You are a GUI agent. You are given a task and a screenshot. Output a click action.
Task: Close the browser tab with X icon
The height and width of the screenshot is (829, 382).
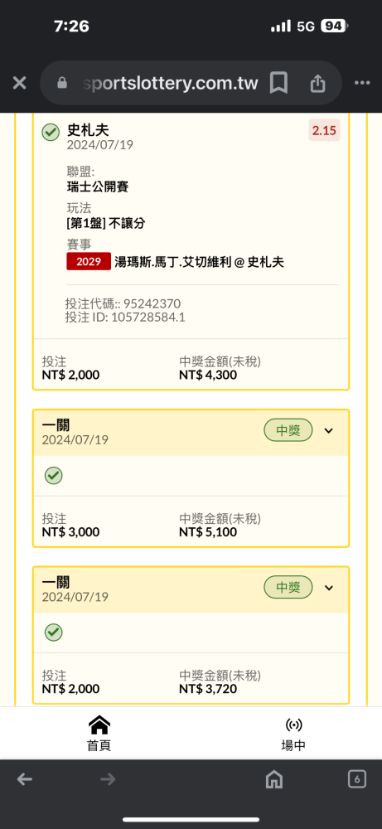(19, 83)
